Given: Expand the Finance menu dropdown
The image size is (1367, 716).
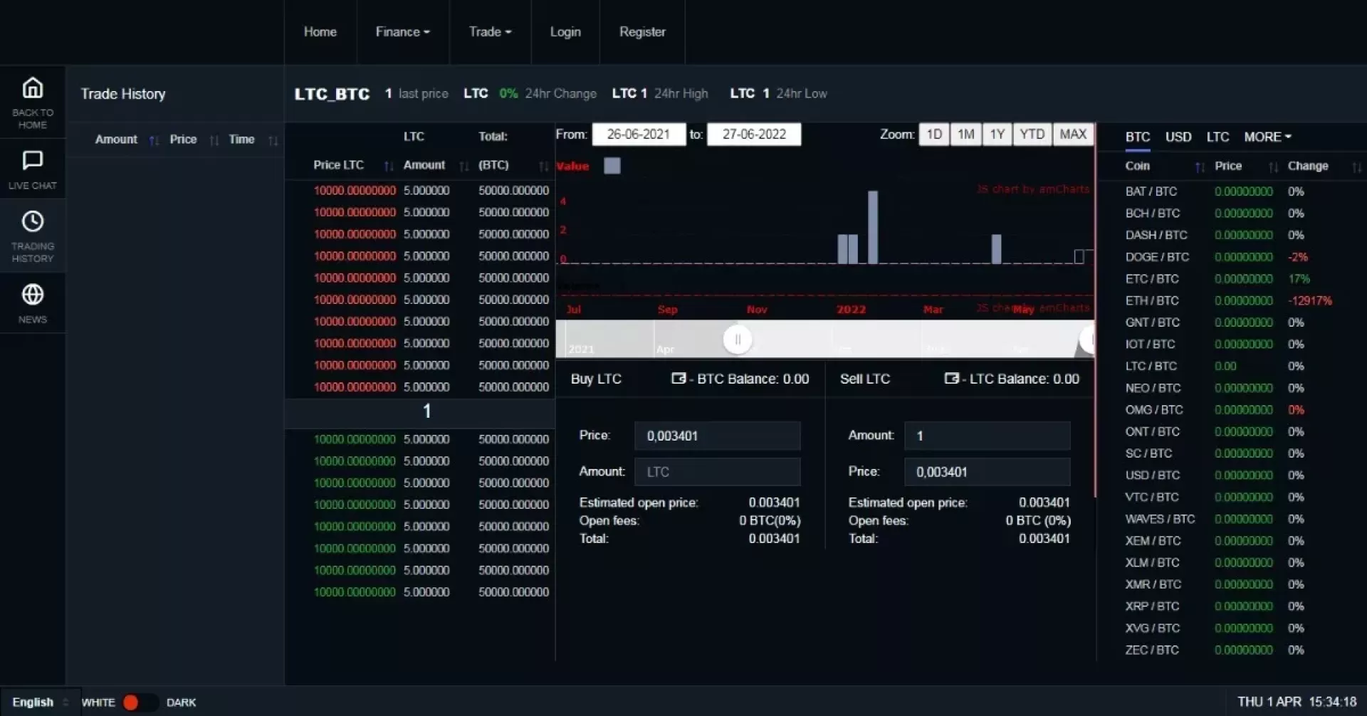Looking at the screenshot, I should click(402, 32).
